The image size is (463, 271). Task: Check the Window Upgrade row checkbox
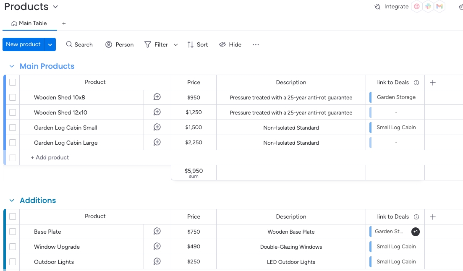13,247
